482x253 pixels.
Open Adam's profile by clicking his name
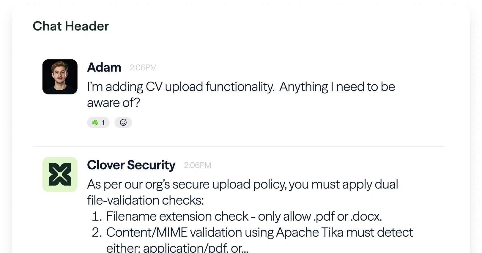(x=104, y=68)
